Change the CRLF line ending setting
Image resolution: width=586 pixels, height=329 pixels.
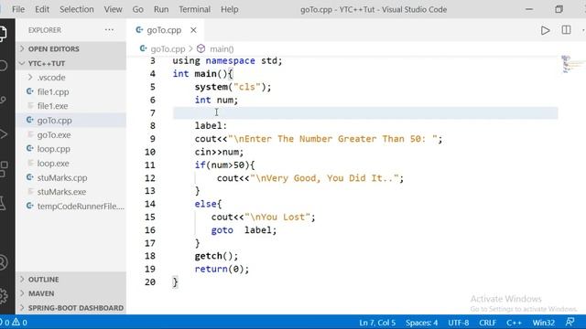coord(488,323)
